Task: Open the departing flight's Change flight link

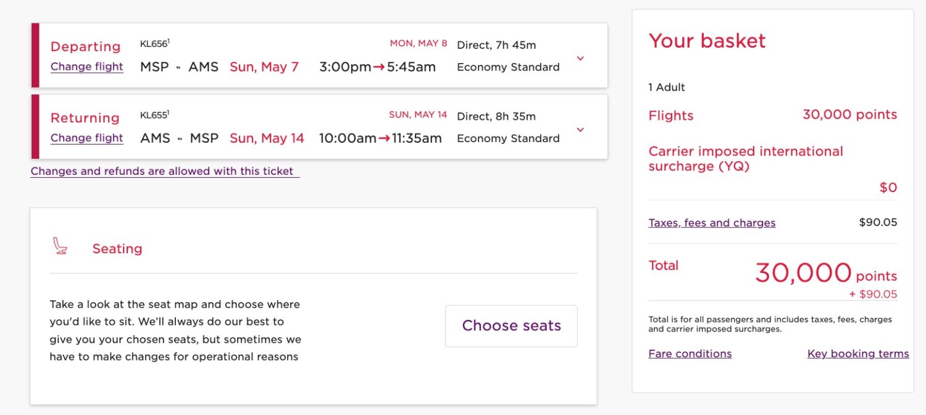Action: click(x=86, y=68)
